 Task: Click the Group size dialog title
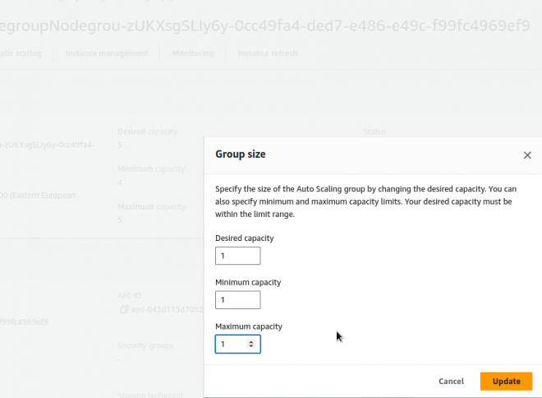click(x=240, y=154)
